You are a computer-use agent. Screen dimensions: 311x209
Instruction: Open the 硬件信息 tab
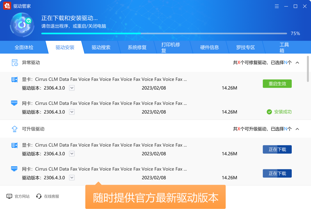[209, 47]
